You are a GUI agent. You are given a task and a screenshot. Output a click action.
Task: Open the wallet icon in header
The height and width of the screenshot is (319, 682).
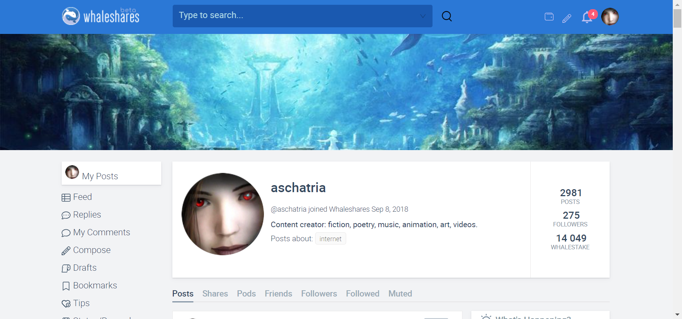pos(549,17)
